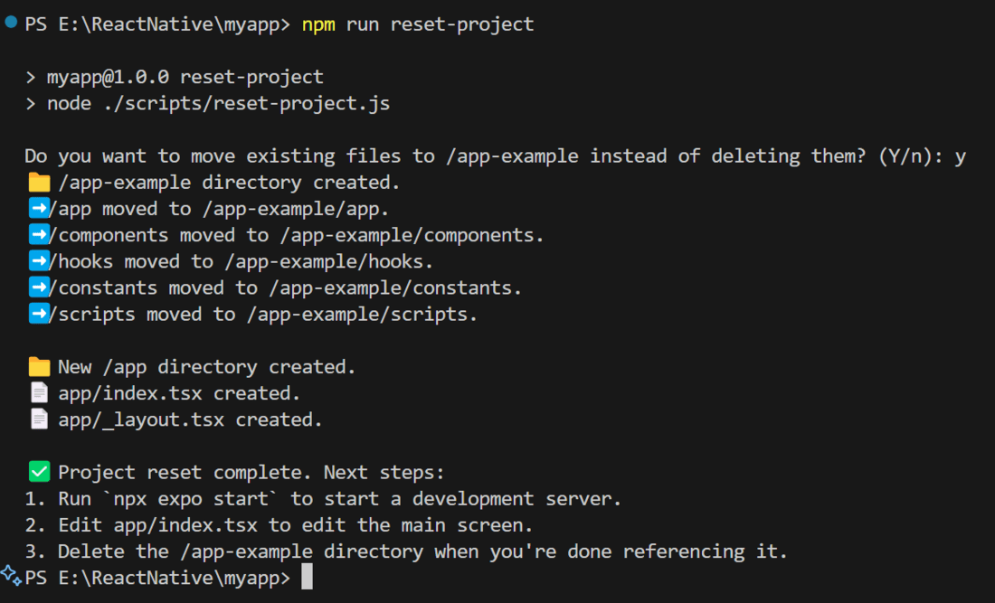Click the yellow 'npm' command word
The image size is (995, 603).
[x=318, y=24]
